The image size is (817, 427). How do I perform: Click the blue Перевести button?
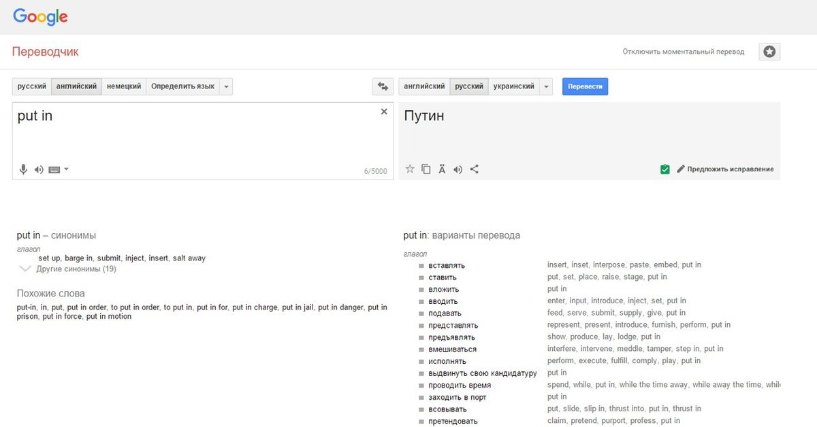coord(585,86)
